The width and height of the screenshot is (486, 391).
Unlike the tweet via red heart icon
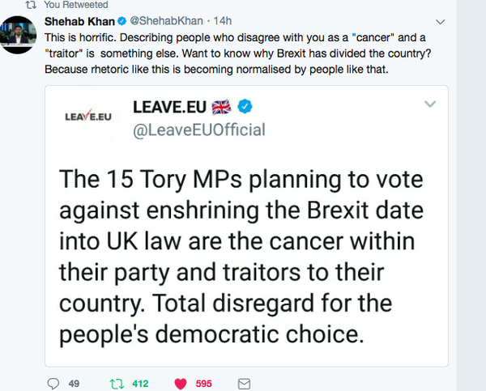click(x=181, y=383)
